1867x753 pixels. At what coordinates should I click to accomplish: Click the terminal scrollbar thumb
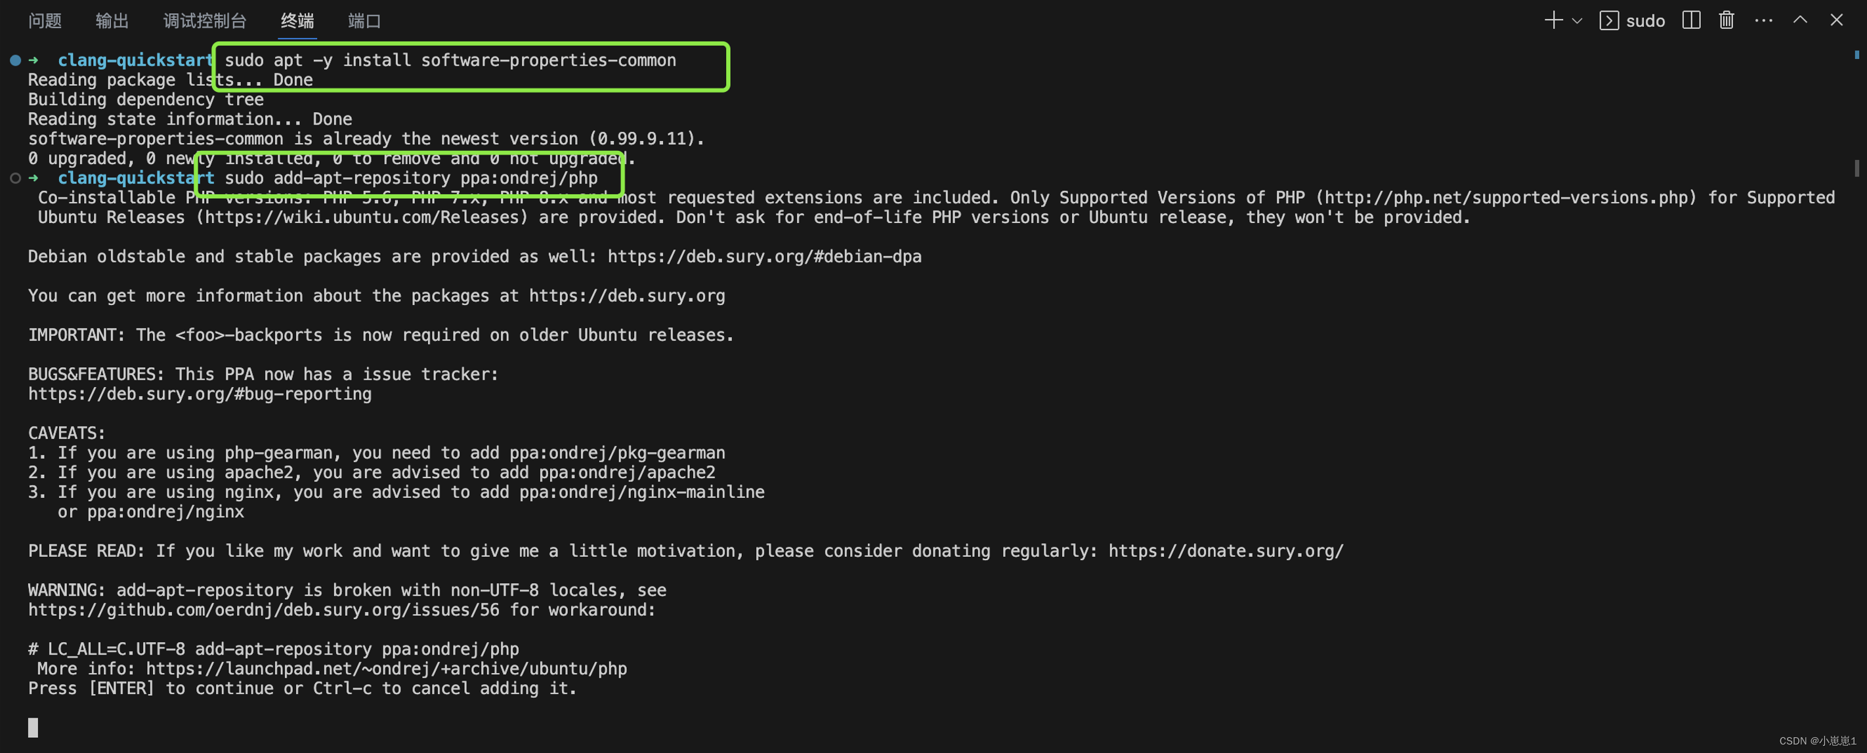pyautogui.click(x=1857, y=168)
